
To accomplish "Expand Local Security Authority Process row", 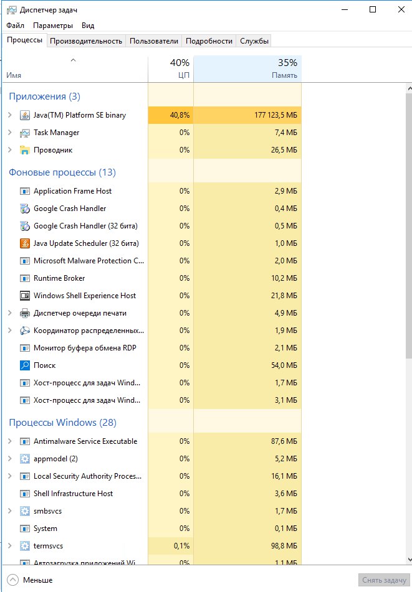I will pos(10,476).
